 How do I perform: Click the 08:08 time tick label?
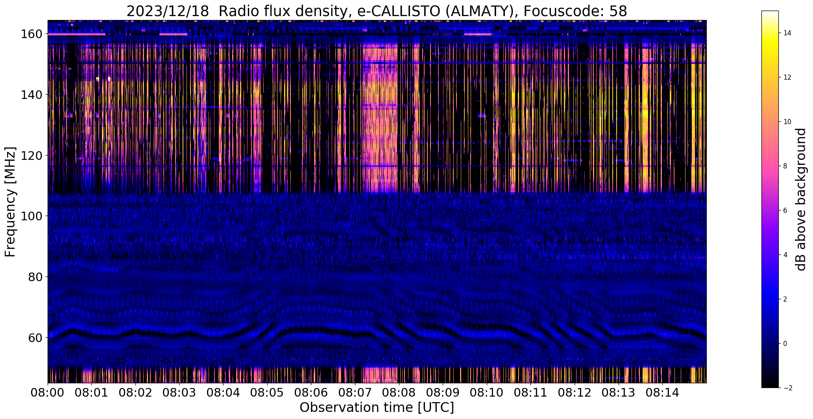pos(399,392)
